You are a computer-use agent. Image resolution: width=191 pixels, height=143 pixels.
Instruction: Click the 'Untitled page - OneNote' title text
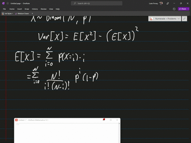pos(20,4)
